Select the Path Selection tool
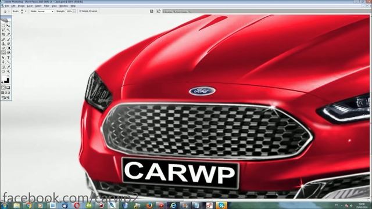The image size is (372, 209). point(3,57)
